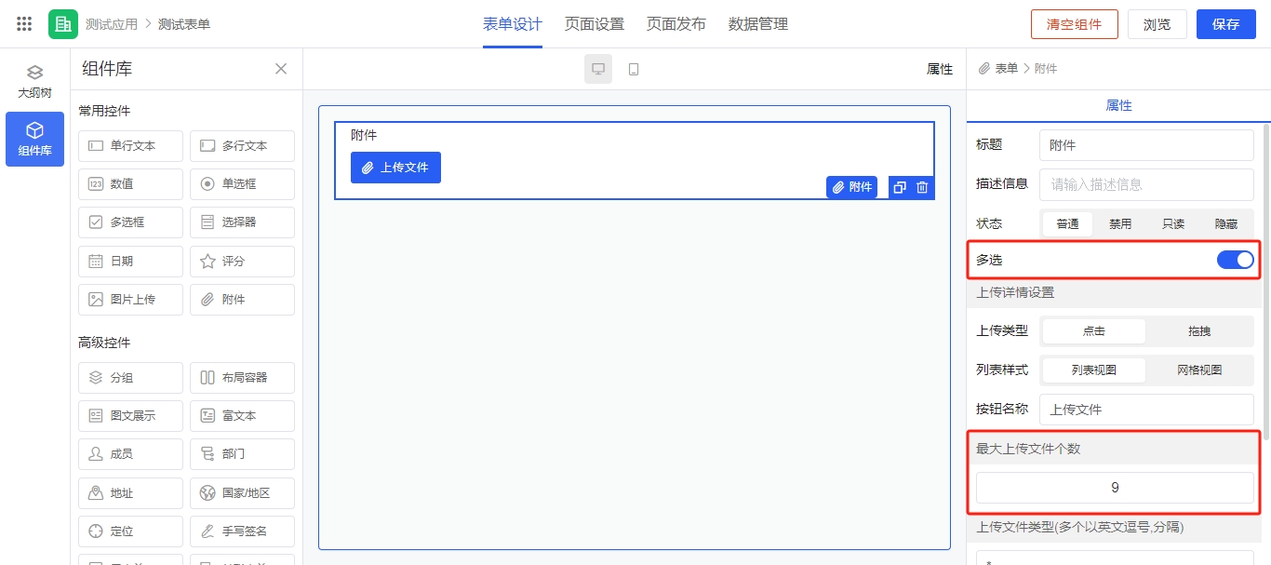Click the 测试应用 breadcrumb link
Image resolution: width=1271 pixels, height=565 pixels.
coord(111,24)
